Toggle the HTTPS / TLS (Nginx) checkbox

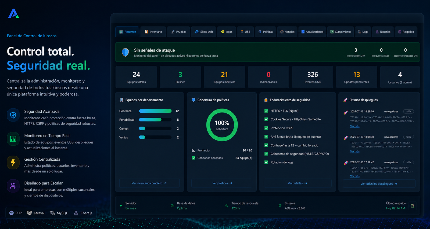coord(266,111)
